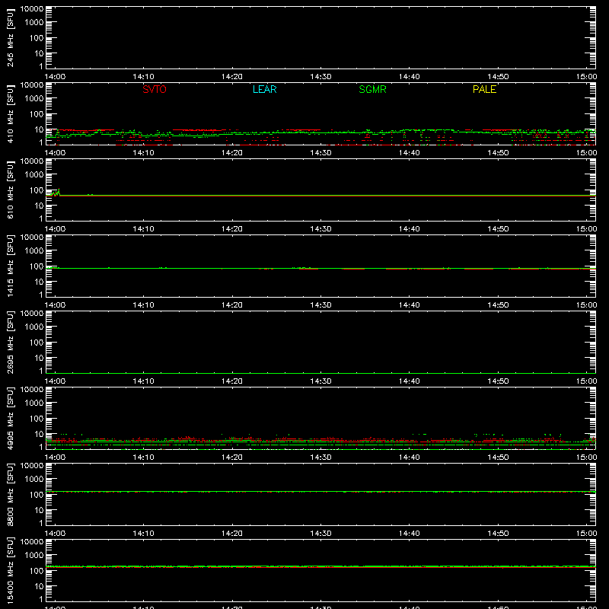Click 14:40 label under the 610 MHz plot

click(x=409, y=229)
